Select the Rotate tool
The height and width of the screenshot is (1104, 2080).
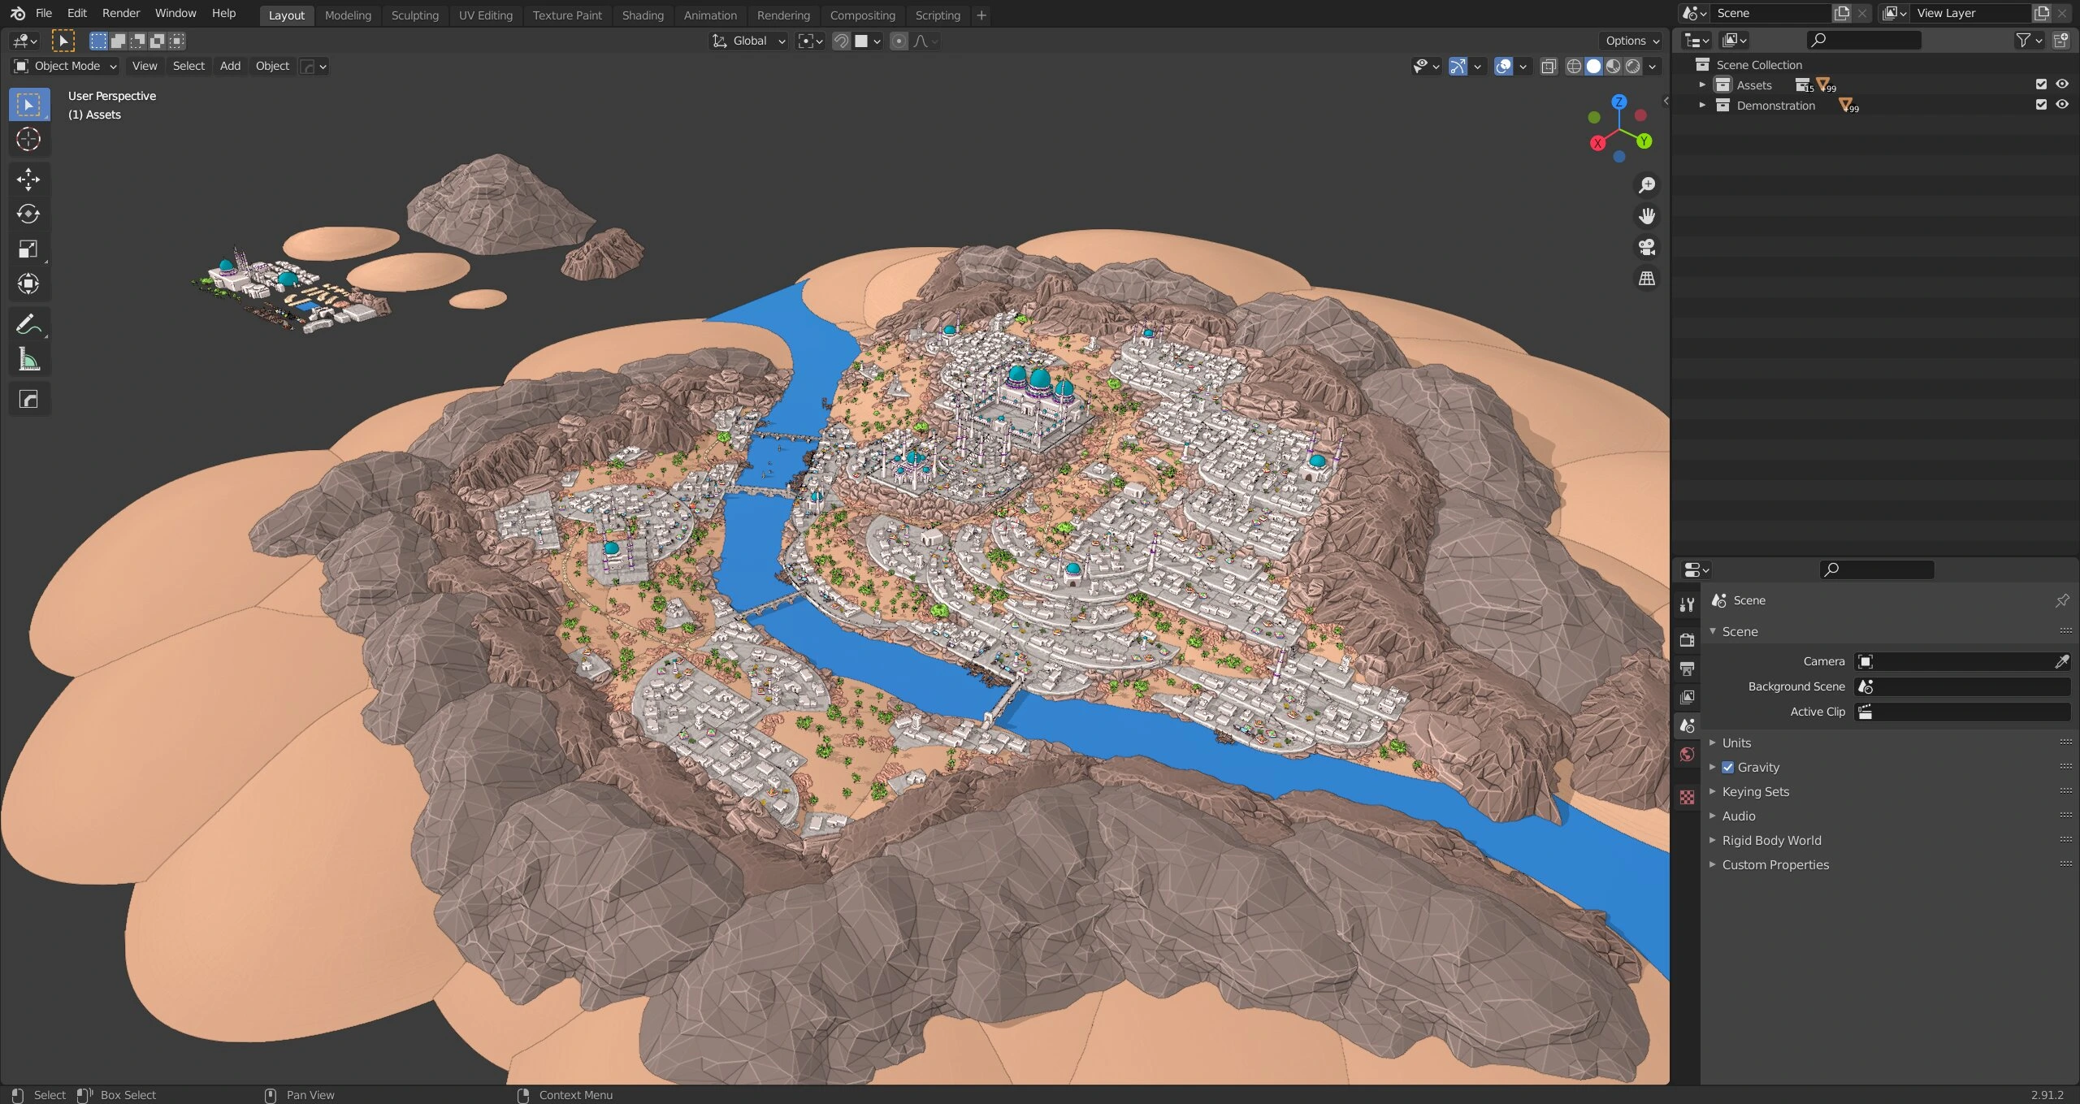click(28, 214)
